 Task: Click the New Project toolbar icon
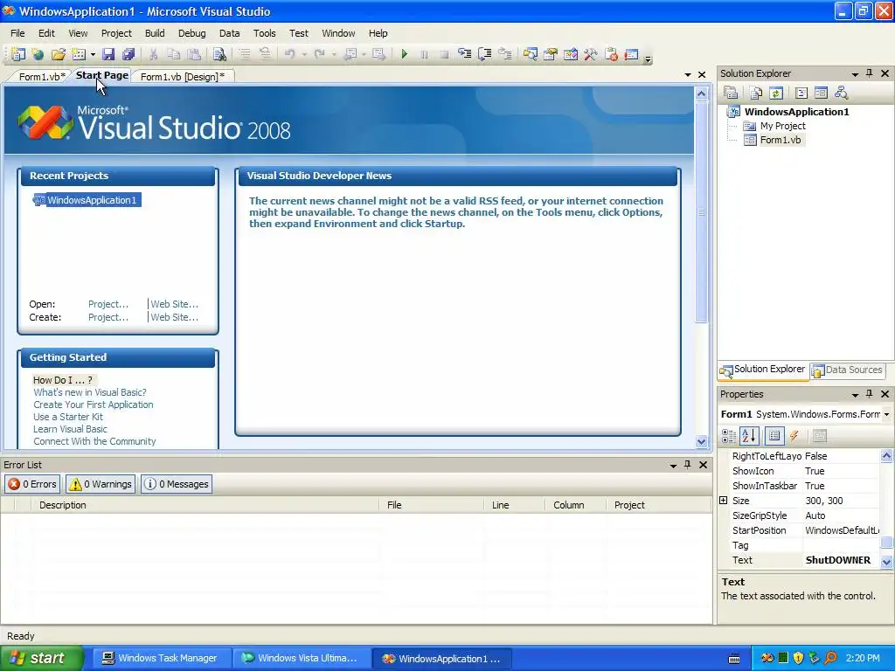[18, 54]
